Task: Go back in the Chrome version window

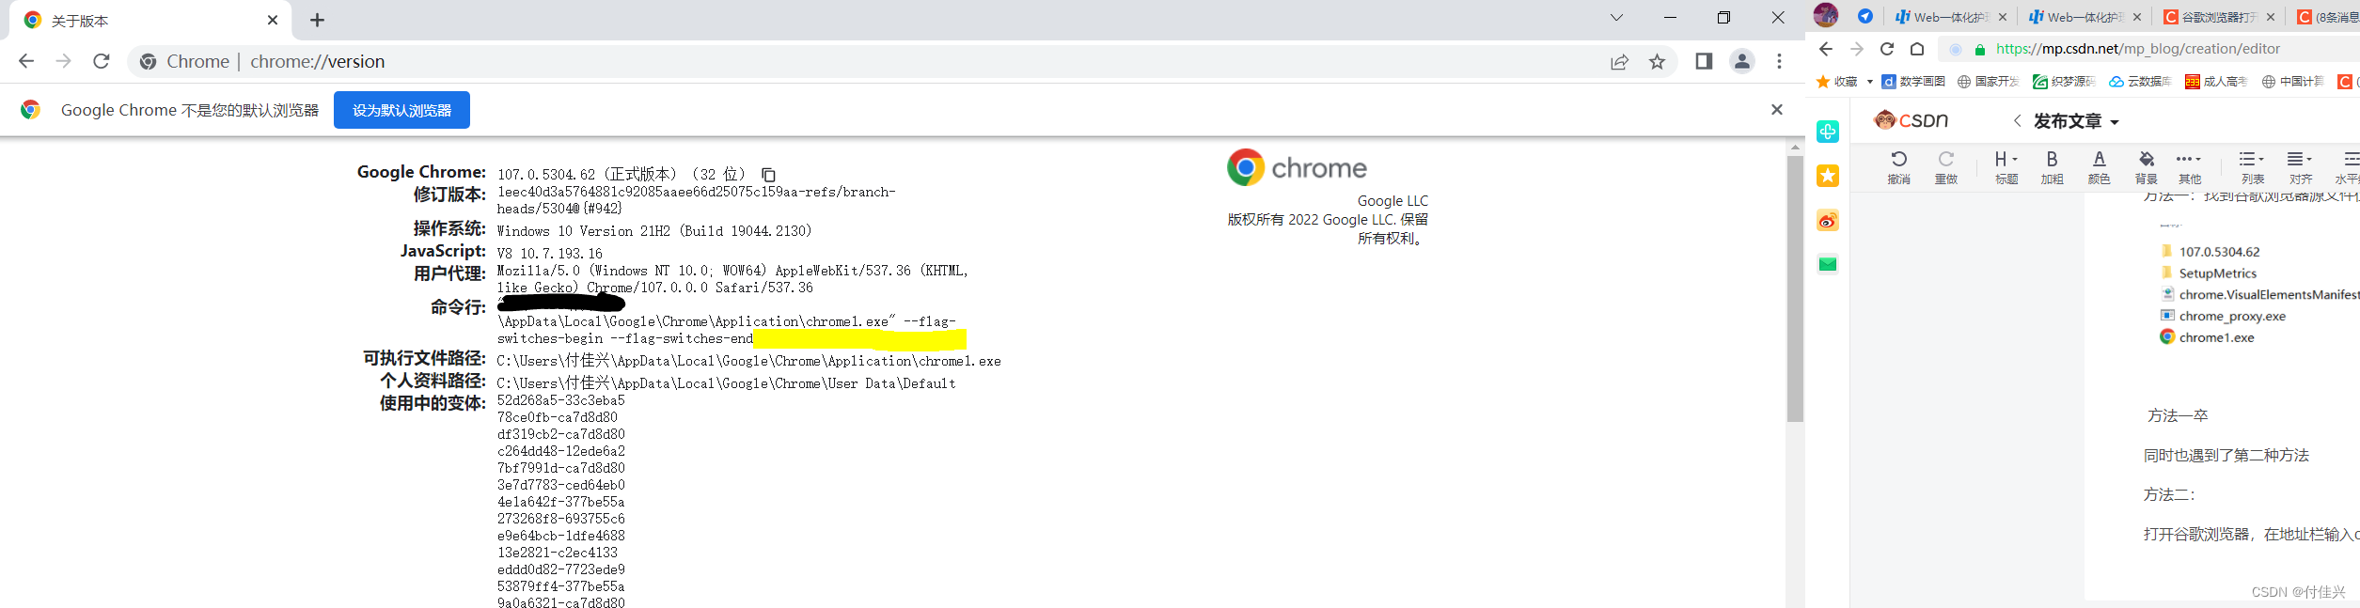Action: [x=26, y=61]
